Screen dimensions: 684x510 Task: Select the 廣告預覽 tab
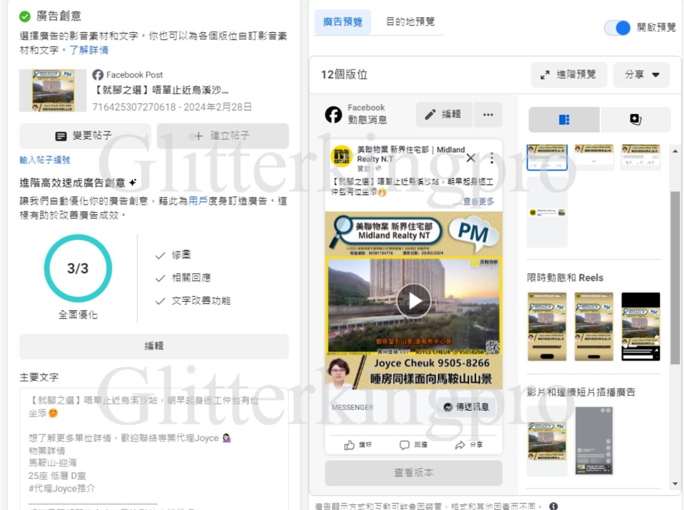342,22
